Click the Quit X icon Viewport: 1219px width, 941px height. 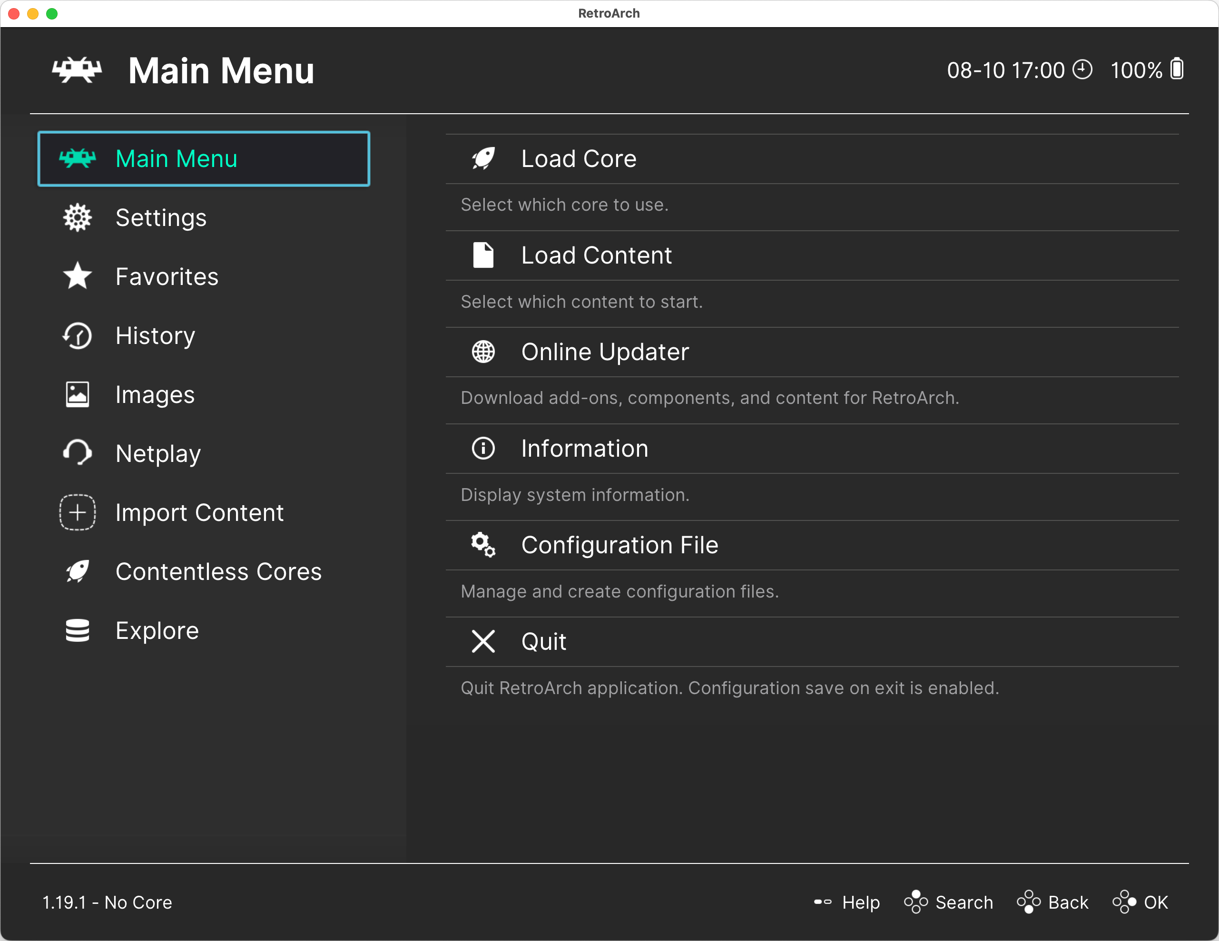pos(483,641)
